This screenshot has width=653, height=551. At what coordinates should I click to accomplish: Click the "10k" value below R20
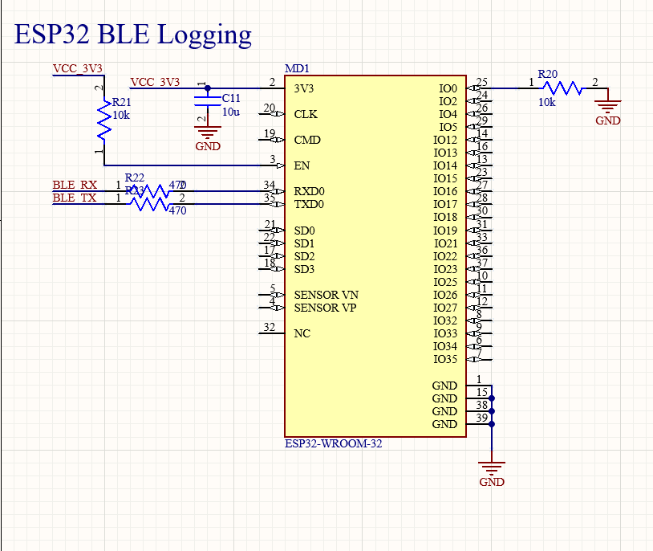pos(547,102)
